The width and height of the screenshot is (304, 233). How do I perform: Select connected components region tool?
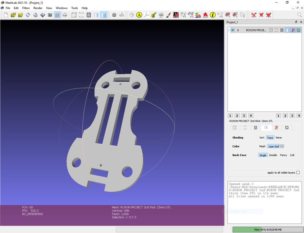point(235,15)
